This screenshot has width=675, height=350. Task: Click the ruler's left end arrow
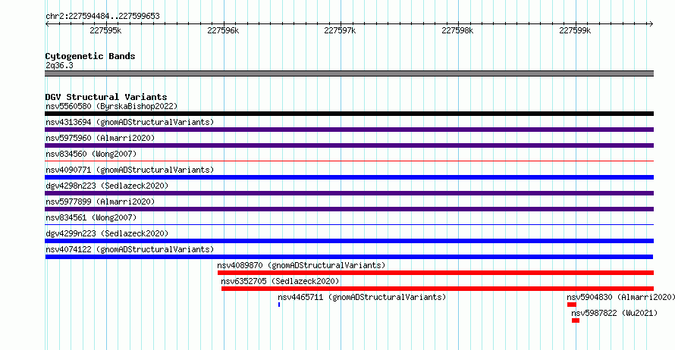(47, 24)
